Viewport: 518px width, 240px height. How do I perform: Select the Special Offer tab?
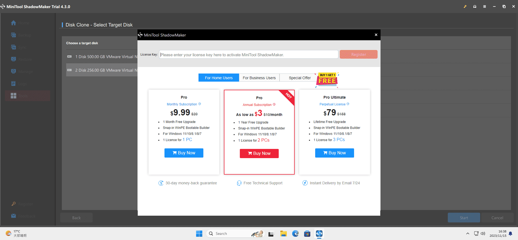coord(300,78)
